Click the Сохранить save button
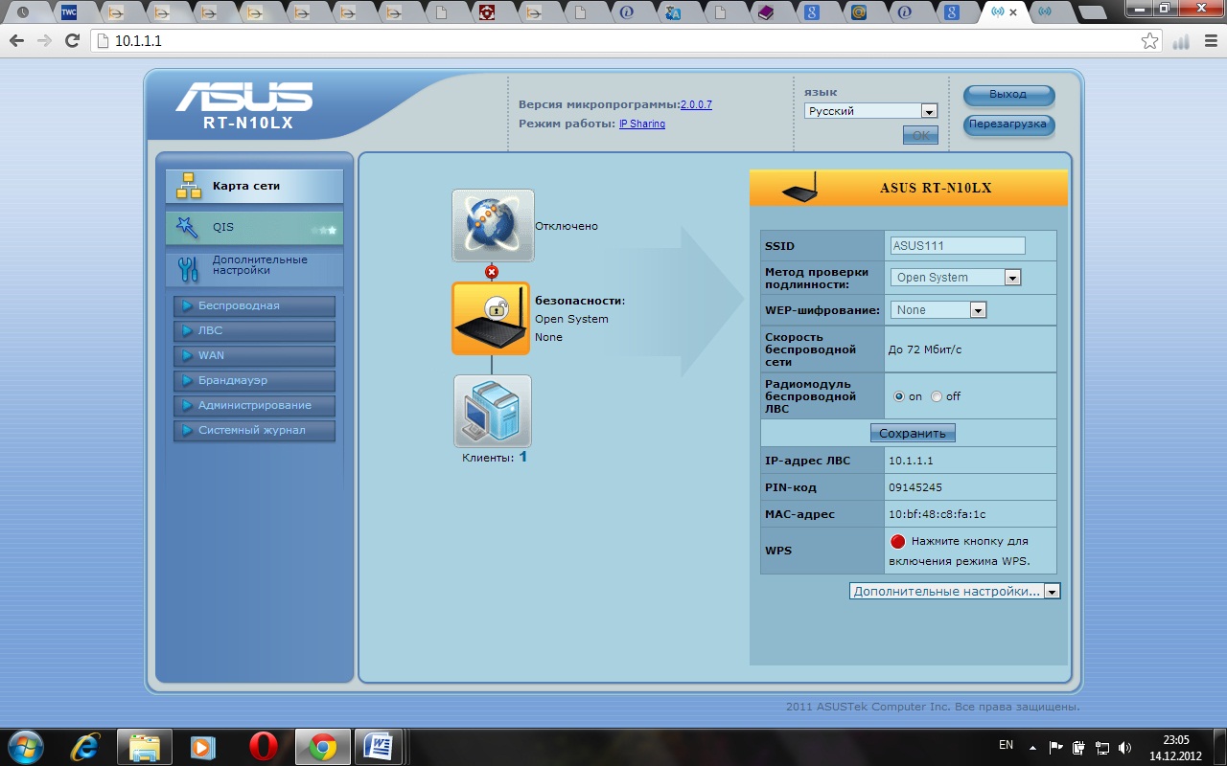1227x766 pixels. (913, 434)
